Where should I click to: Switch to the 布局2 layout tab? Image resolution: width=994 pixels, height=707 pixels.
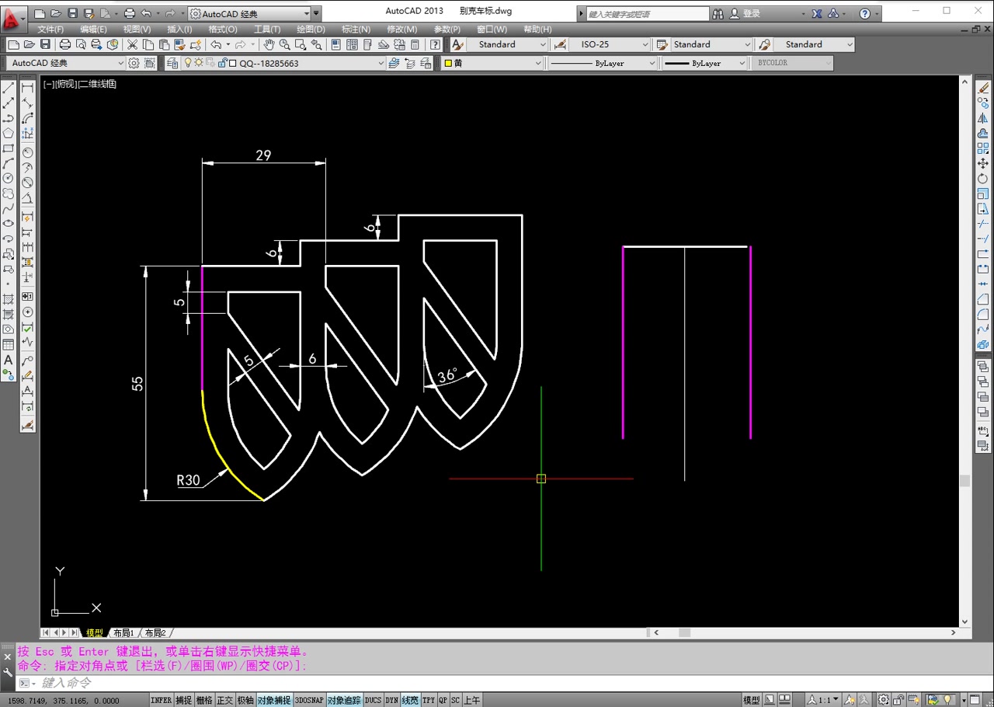point(155,633)
